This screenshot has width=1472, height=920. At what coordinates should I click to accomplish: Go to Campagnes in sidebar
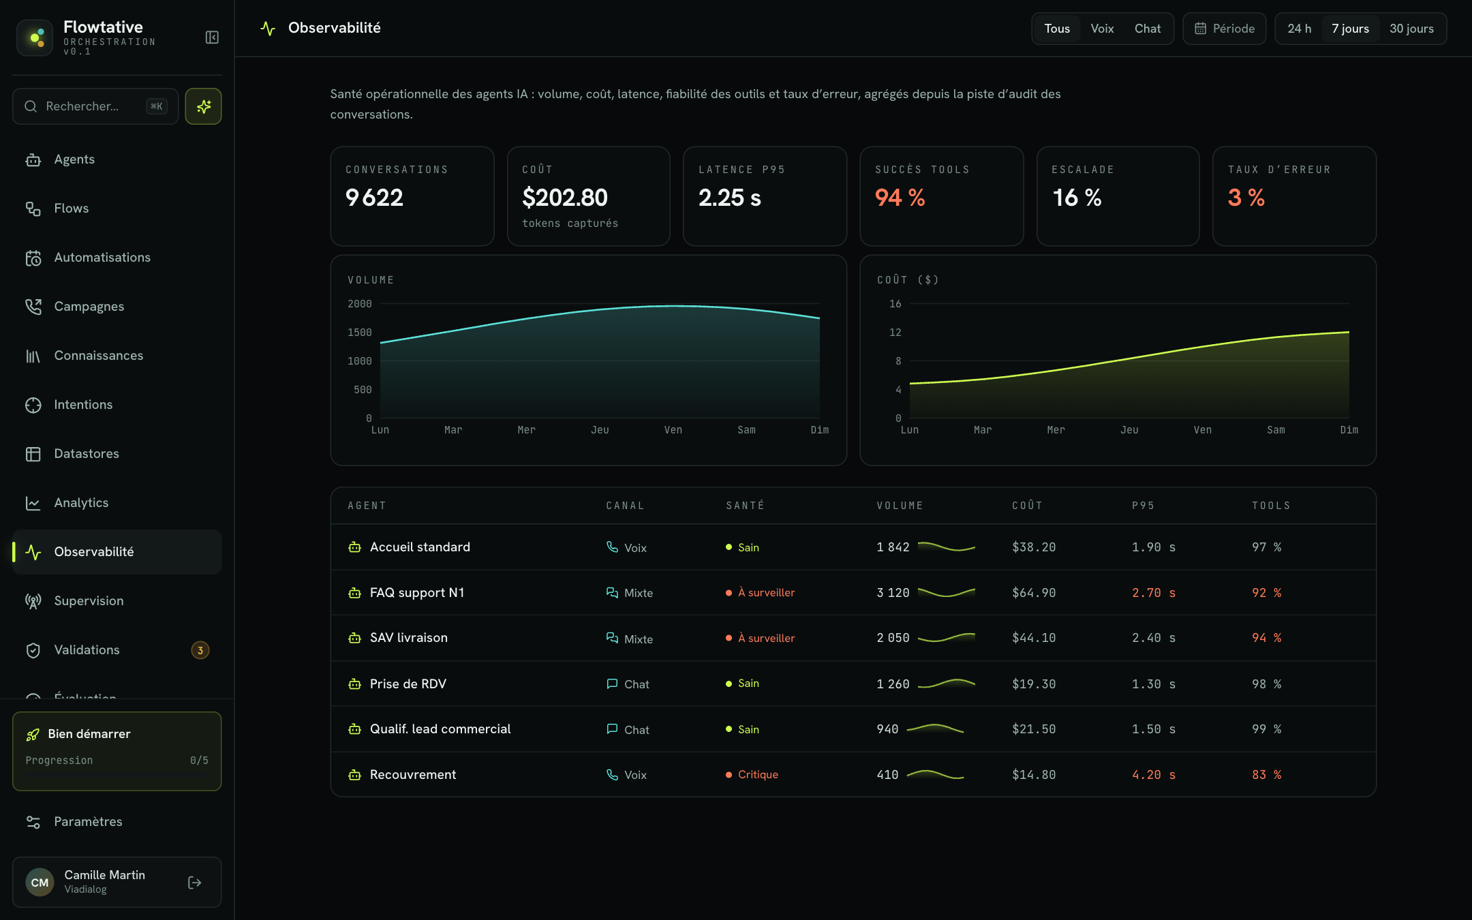(x=117, y=307)
